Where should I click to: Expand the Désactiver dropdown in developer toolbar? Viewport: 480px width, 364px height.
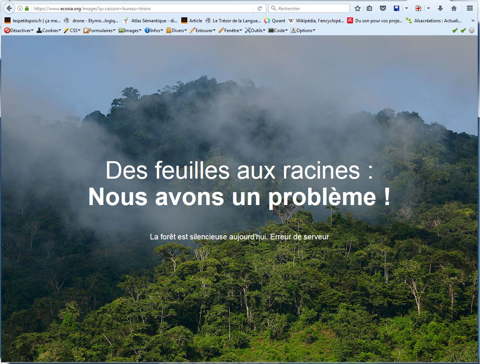[19, 31]
